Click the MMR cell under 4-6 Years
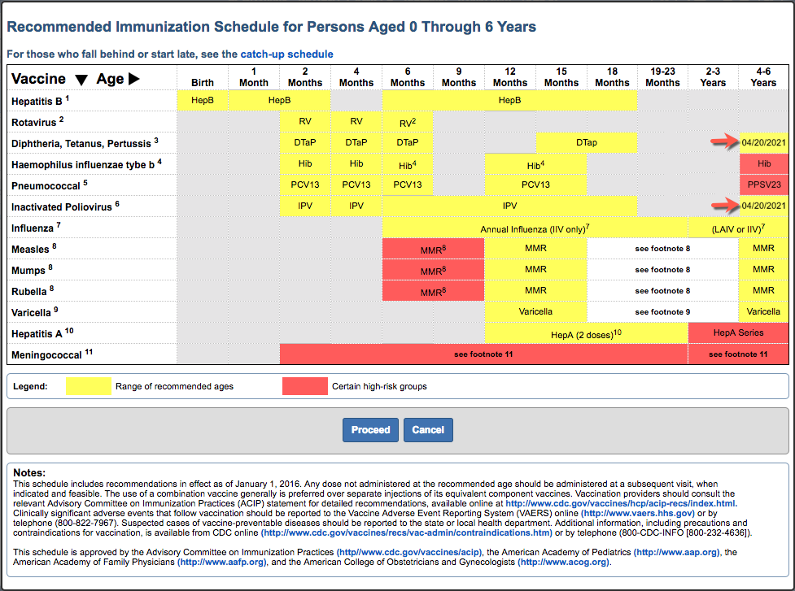The image size is (795, 591). [763, 248]
